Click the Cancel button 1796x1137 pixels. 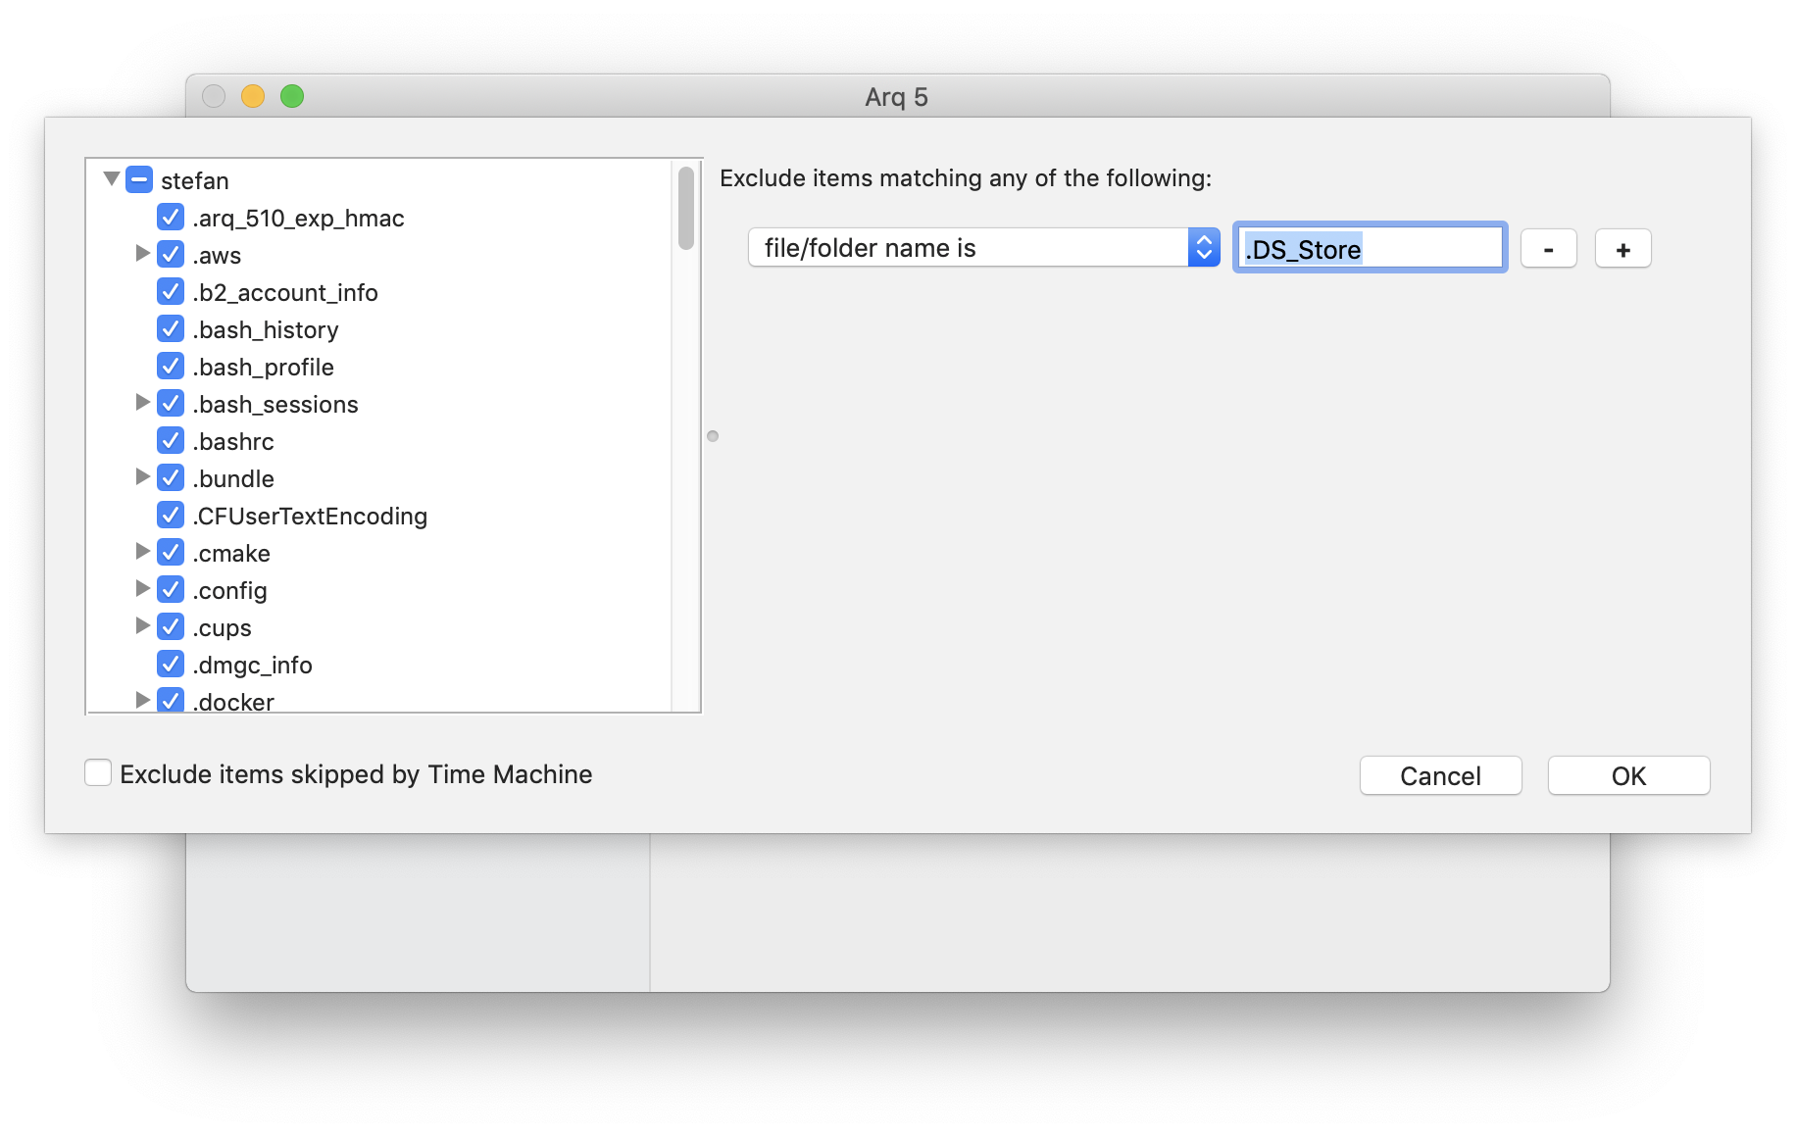1440,775
